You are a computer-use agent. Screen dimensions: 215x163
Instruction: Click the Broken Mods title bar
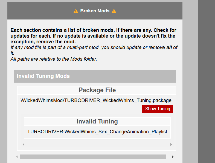(95, 11)
